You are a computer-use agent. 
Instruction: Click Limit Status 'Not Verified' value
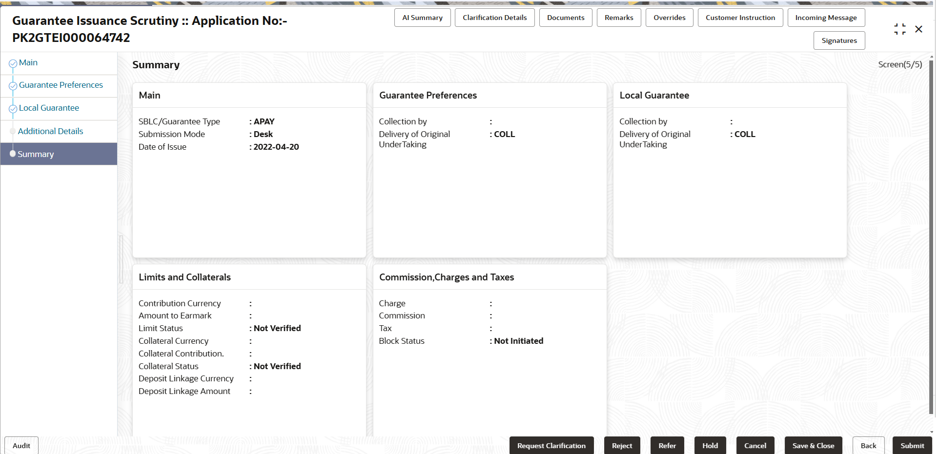pos(277,328)
